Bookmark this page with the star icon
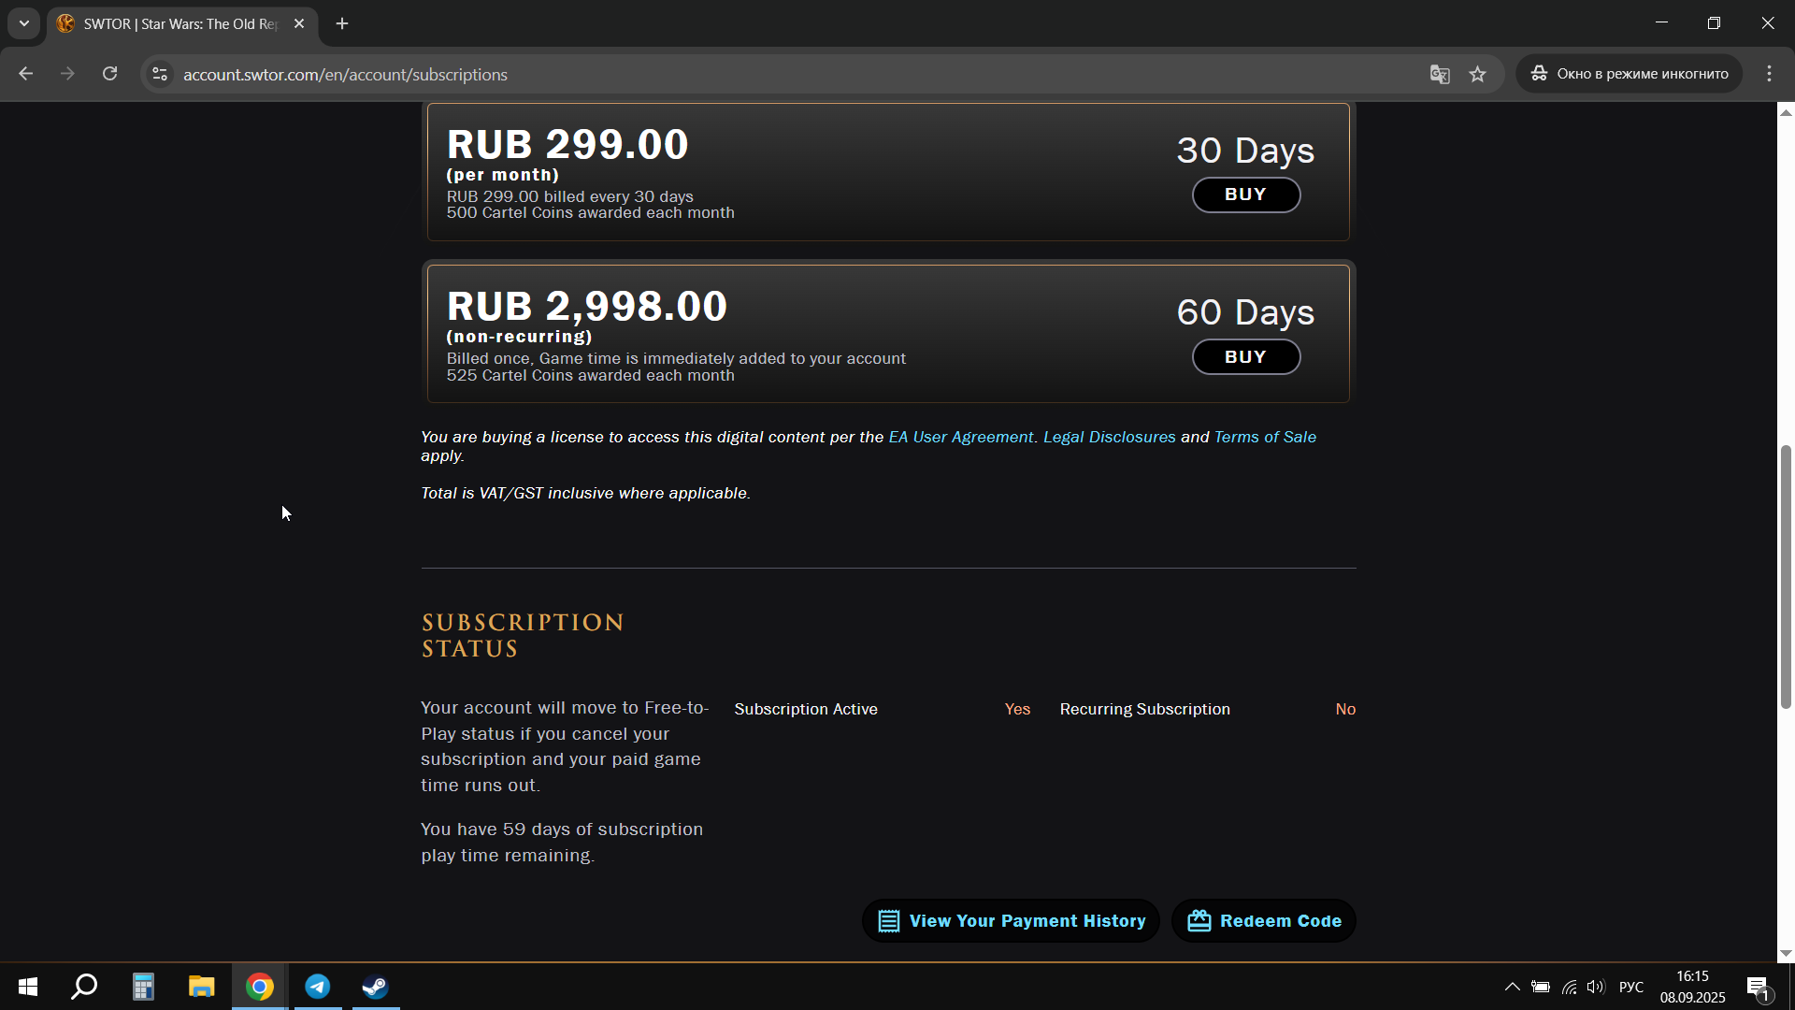The image size is (1795, 1010). (x=1477, y=74)
